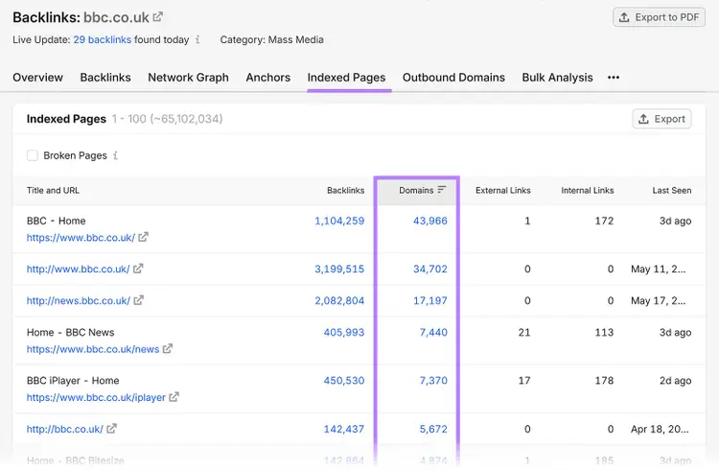This screenshot has height=471, width=719.
Task: Click info icon beside Broken Pages
Action: (x=116, y=155)
